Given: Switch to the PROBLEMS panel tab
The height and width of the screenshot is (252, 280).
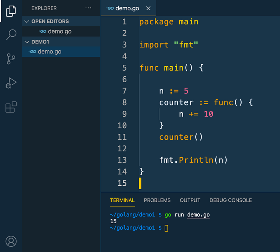Looking at the screenshot, I should pos(157,200).
